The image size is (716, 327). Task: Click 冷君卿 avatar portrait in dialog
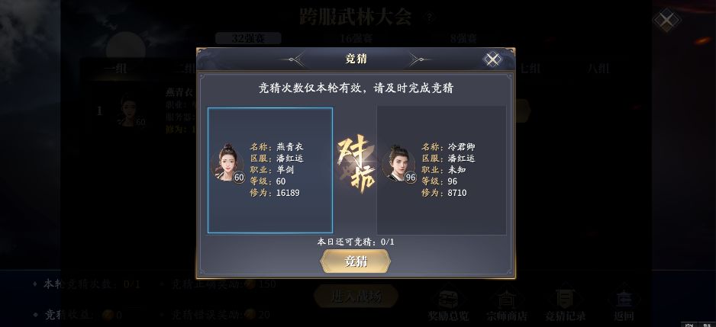(398, 163)
